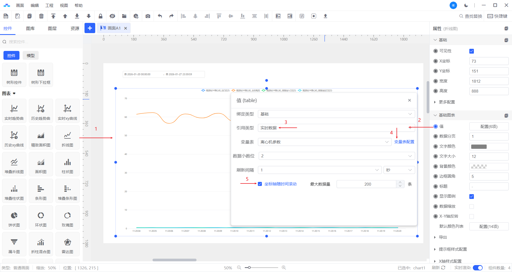This screenshot has height=272, width=512.
Task: Click the undo arrow icon
Action: pyautogui.click(x=160, y=16)
